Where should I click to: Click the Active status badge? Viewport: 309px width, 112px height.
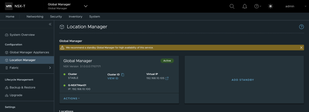(x=167, y=61)
